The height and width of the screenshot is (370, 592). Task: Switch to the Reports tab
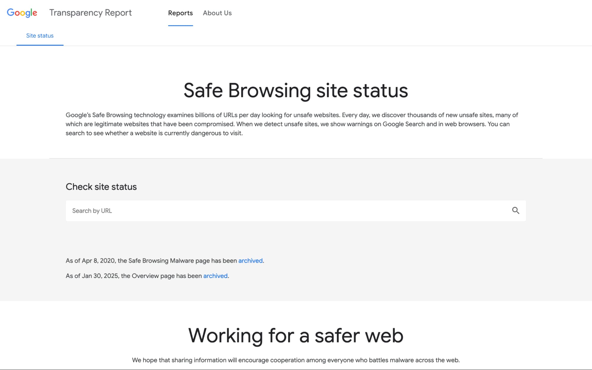pos(180,13)
